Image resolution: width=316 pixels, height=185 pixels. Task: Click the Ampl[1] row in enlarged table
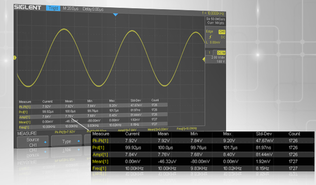click(x=203, y=154)
